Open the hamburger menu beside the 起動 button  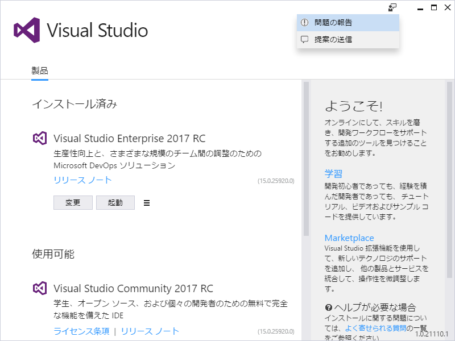click(x=147, y=202)
